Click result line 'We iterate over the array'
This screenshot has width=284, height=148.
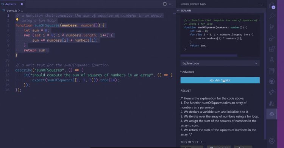point(220,116)
